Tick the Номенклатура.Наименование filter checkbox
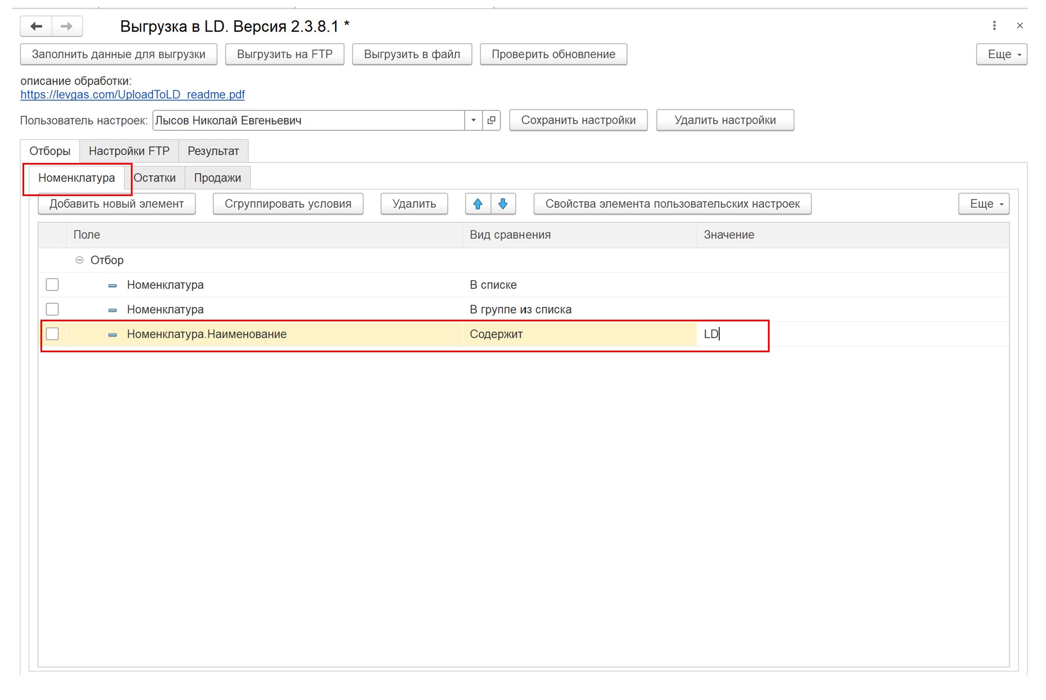Image resolution: width=1046 pixels, height=700 pixels. tap(52, 334)
